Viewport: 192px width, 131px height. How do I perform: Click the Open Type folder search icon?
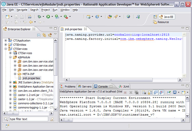(109, 17)
